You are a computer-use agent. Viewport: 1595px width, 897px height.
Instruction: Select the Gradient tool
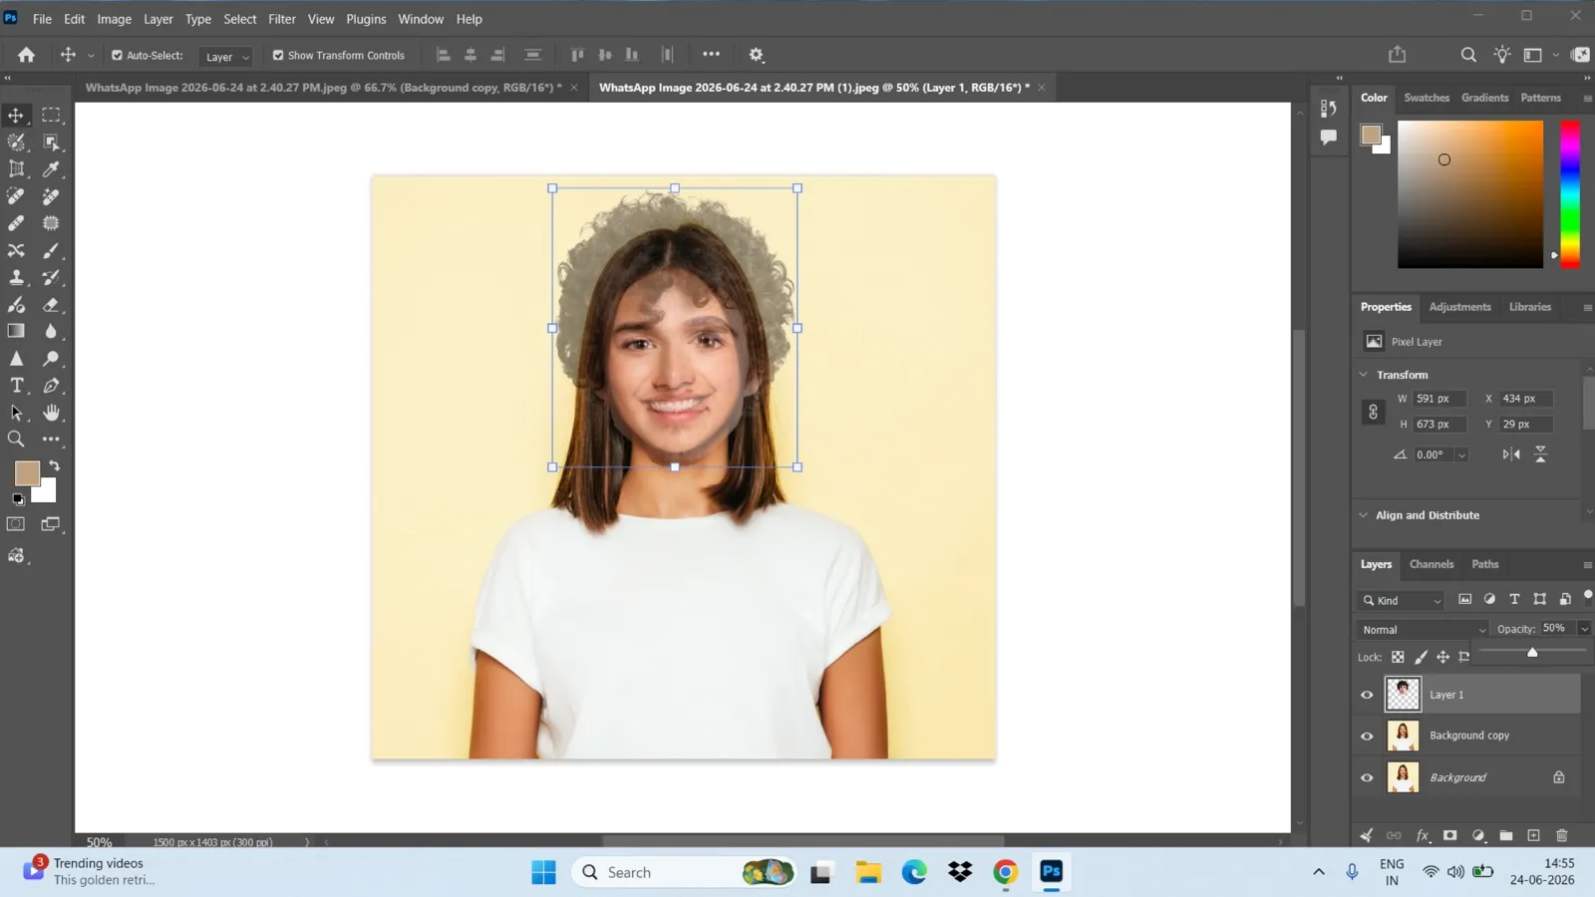(16, 331)
